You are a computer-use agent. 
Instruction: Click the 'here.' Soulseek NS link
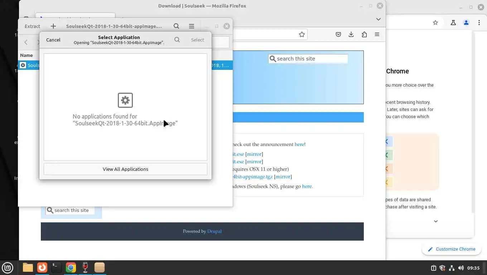(307, 186)
